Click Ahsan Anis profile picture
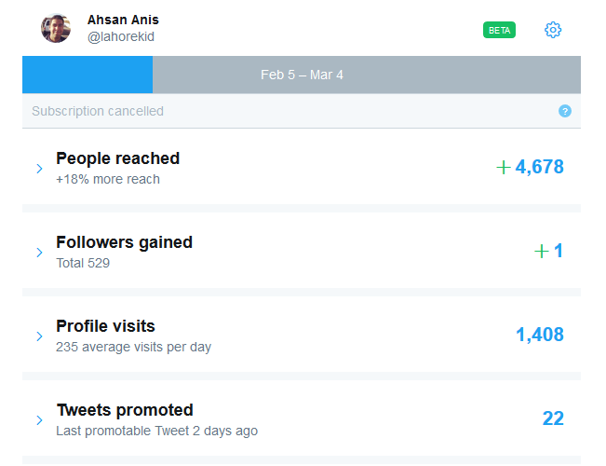The width and height of the screenshot is (606, 466). point(56,28)
